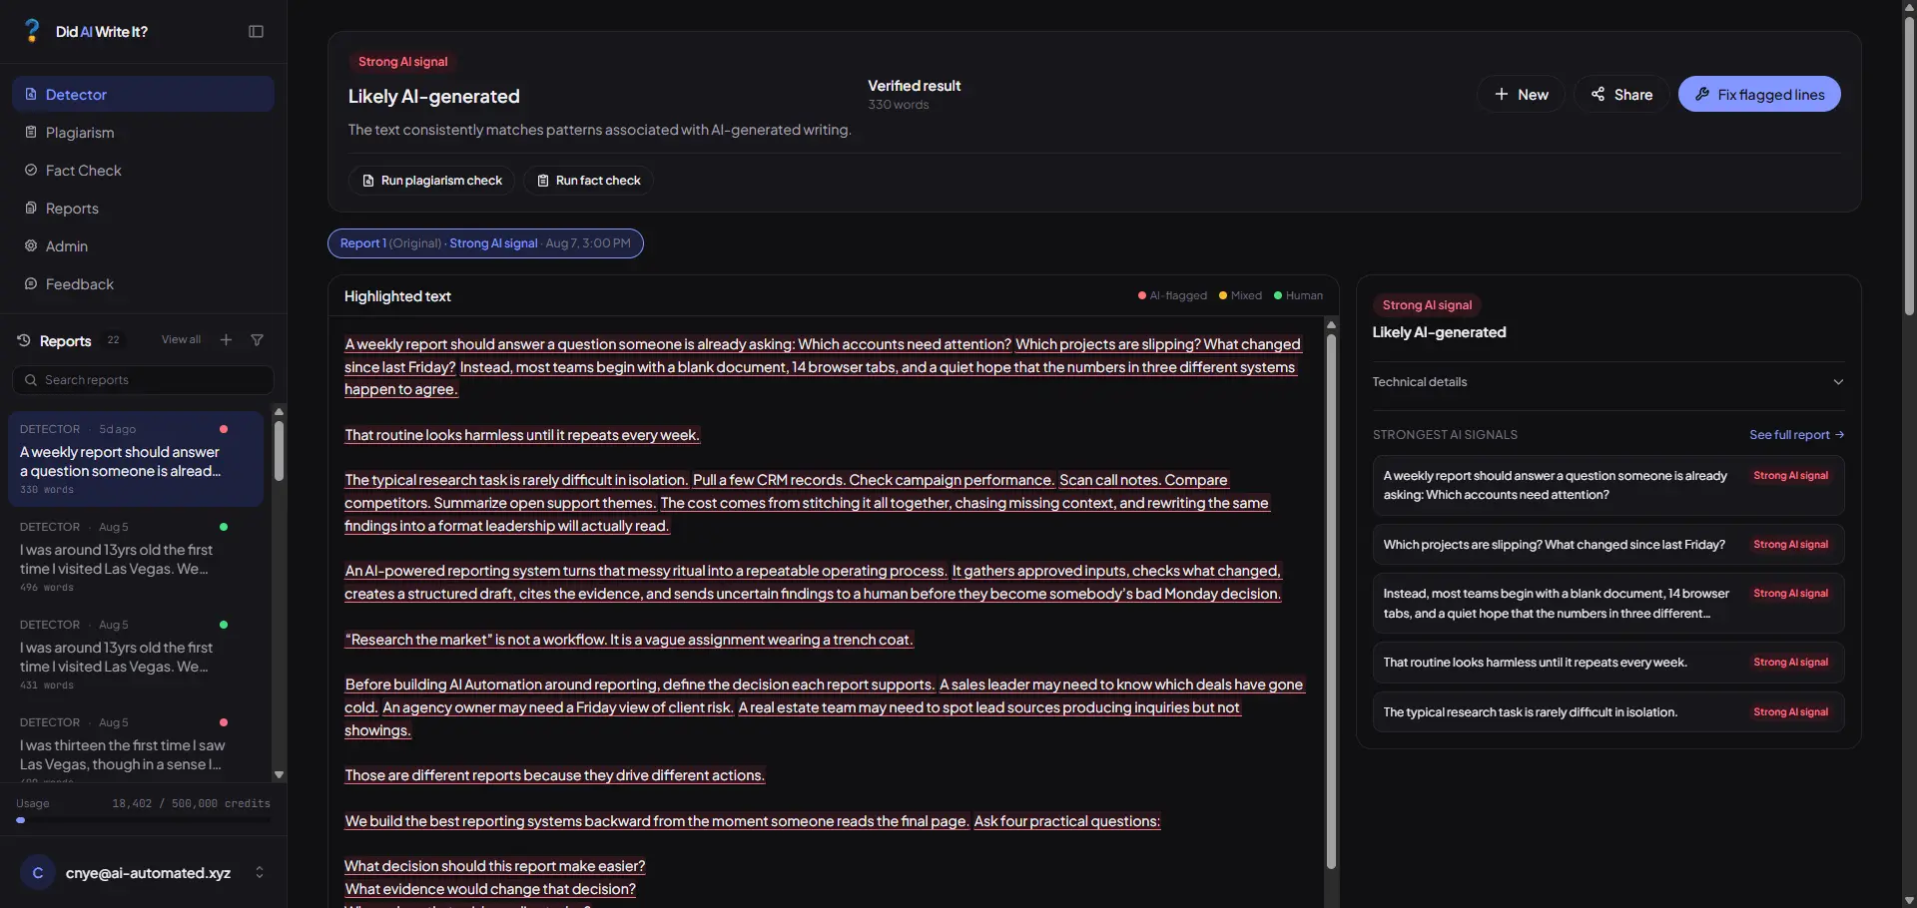Run plagiarism check
The height and width of the screenshot is (908, 1917).
pyautogui.click(x=431, y=181)
